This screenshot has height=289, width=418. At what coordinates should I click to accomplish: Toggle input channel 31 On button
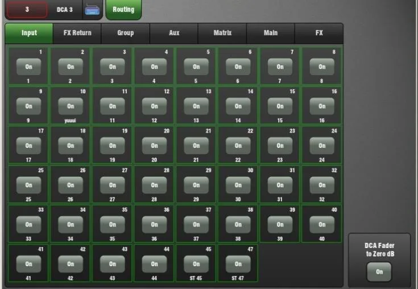(x=280, y=185)
